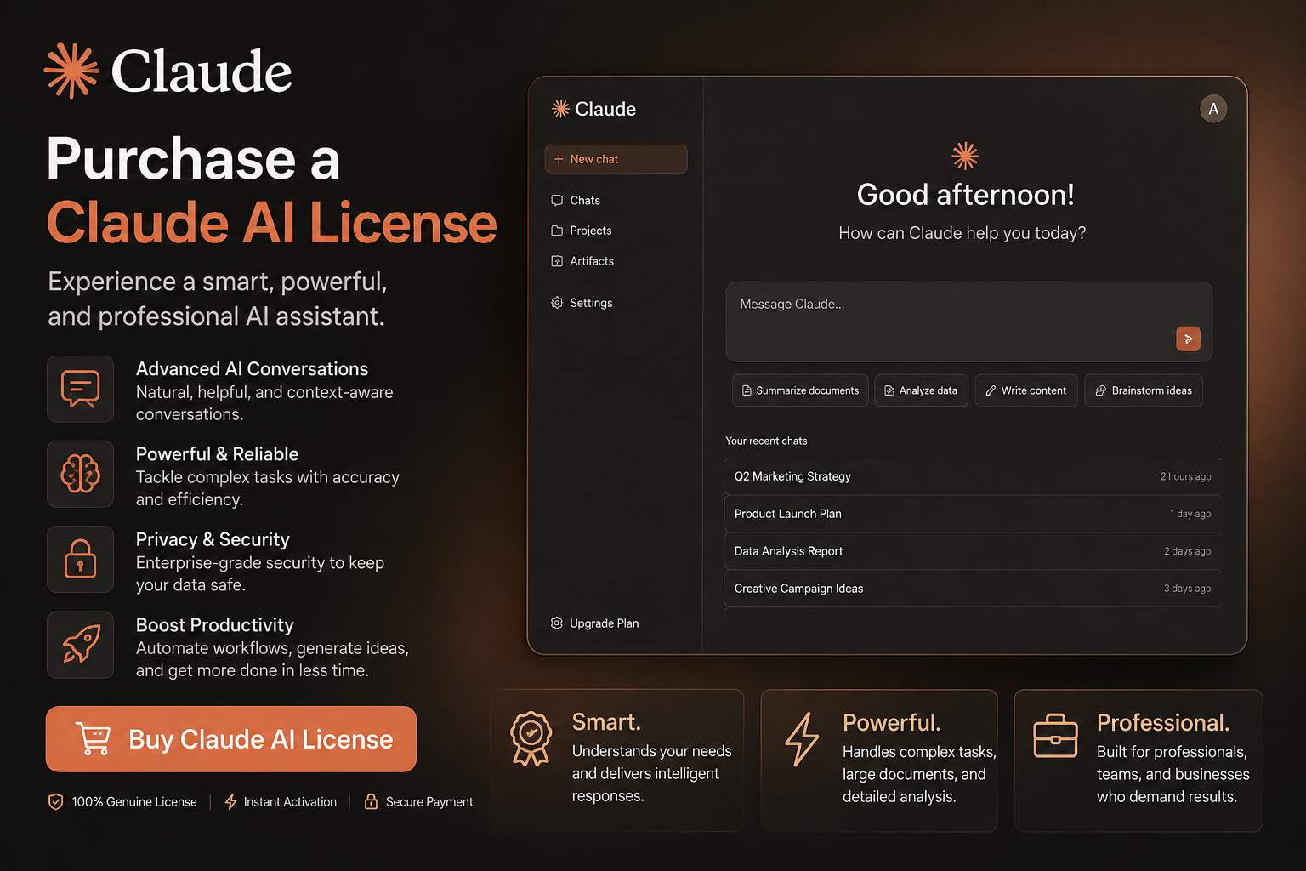Click the Powerful & Reliable heading
Screen dimensions: 1306x871
pyautogui.click(x=218, y=454)
